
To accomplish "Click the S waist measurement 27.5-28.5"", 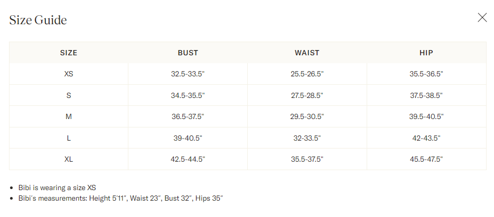I will (307, 95).
